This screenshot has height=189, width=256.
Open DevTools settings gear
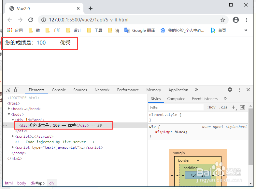point(230,90)
